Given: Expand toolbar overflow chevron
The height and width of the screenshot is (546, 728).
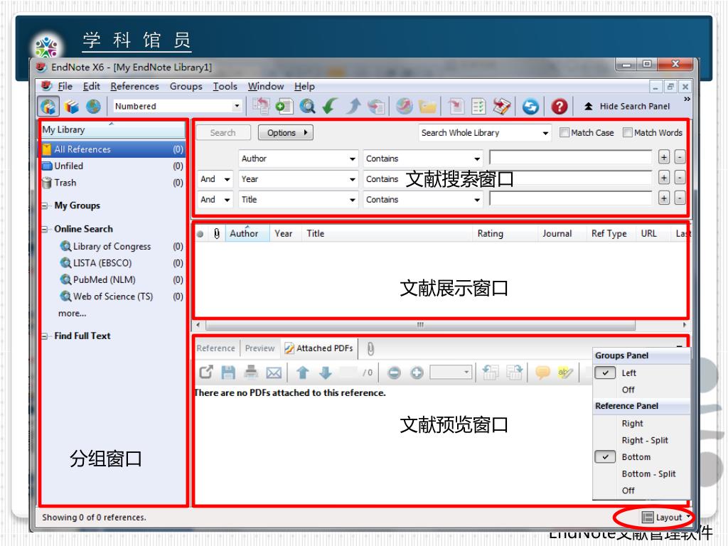Looking at the screenshot, I should [x=687, y=99].
